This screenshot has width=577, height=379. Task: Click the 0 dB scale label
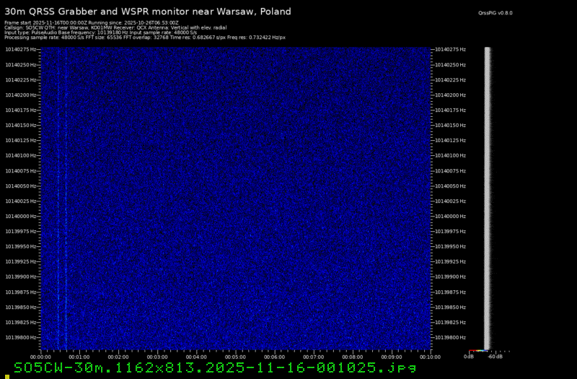tap(469, 356)
